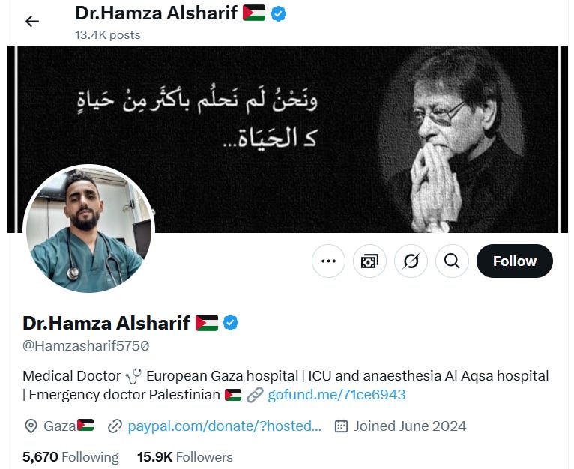View the 15.9K Followers list
The image size is (574, 469).
[x=185, y=457]
